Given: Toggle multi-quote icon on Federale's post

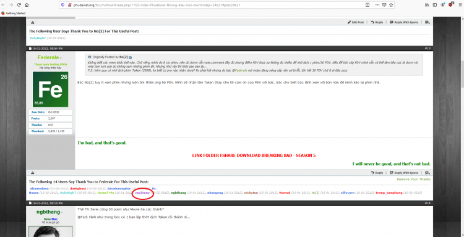Looking at the screenshot, I should (x=427, y=173).
